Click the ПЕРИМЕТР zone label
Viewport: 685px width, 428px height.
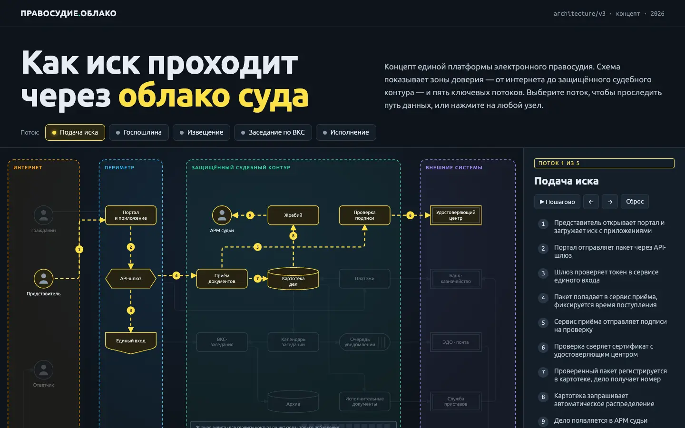[119, 167]
